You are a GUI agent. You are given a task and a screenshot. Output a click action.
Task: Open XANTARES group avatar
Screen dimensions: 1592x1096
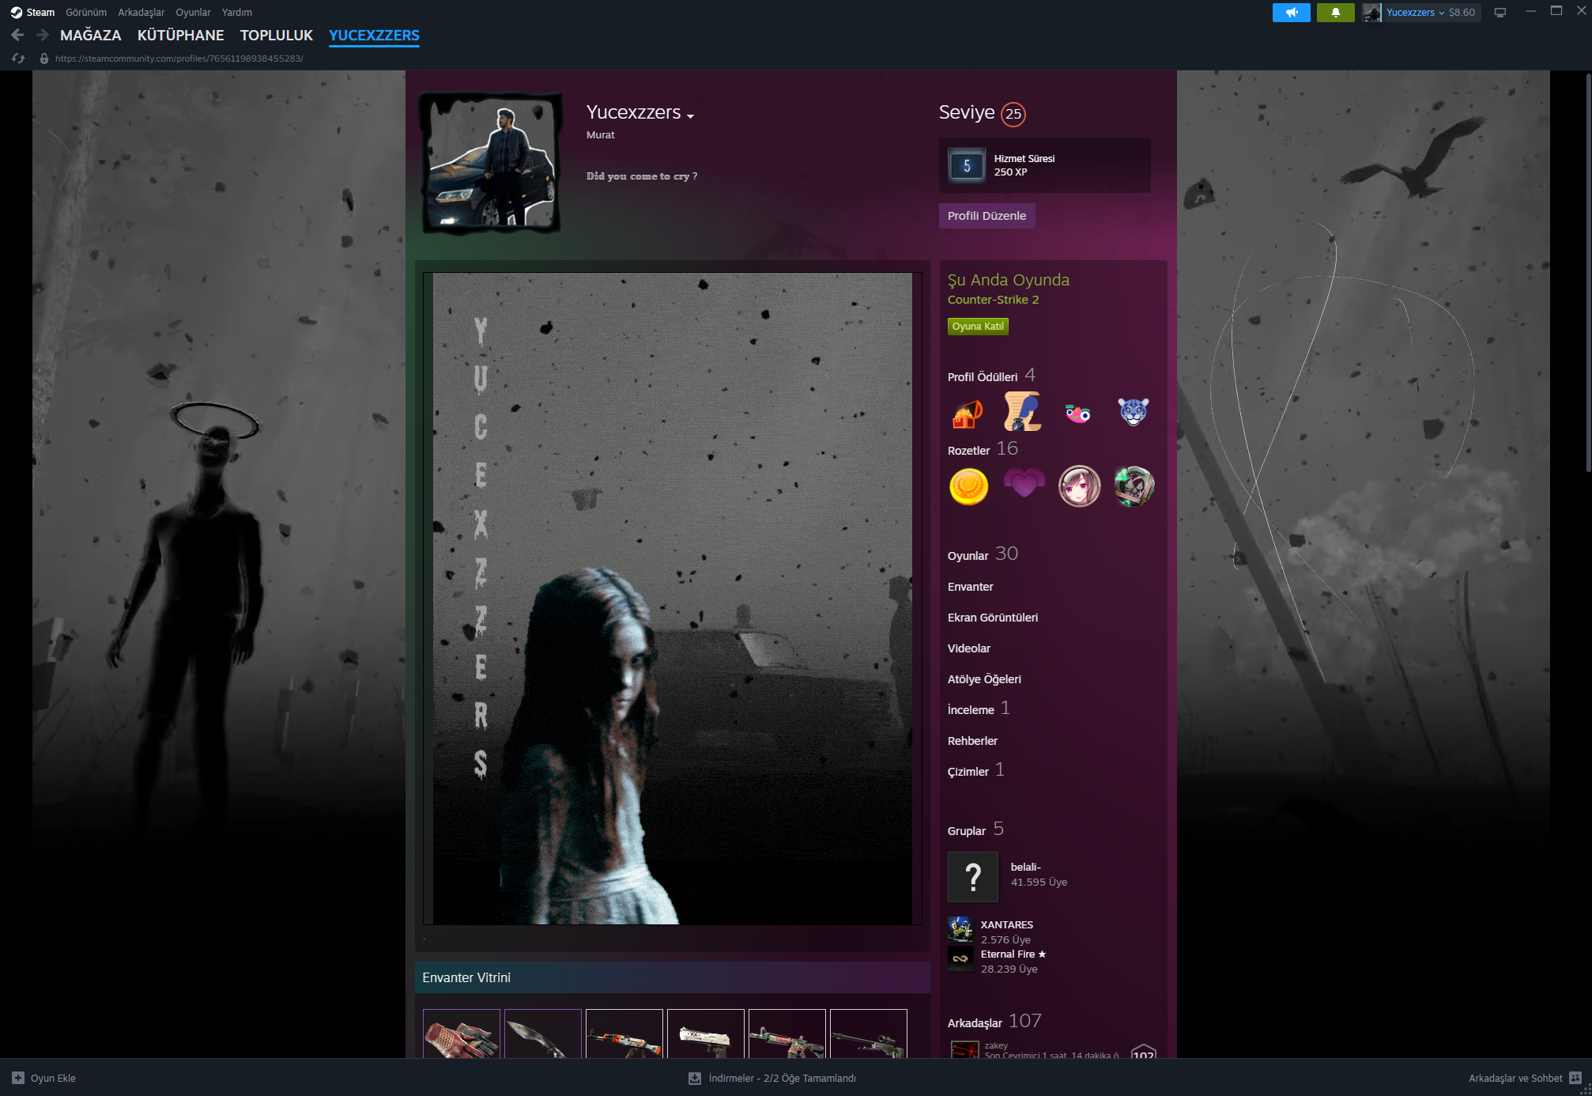pos(960,929)
